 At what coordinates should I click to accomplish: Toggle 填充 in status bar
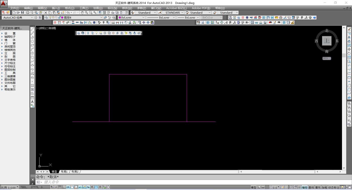pos(318,187)
